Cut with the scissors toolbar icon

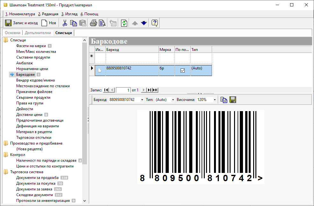(x=65, y=23)
